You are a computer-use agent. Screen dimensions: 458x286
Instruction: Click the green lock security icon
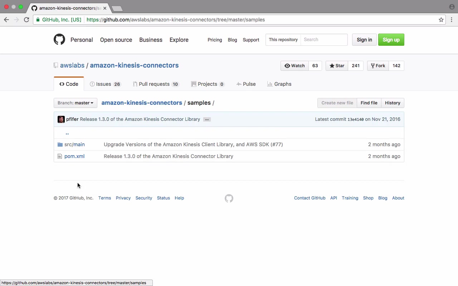(38, 20)
